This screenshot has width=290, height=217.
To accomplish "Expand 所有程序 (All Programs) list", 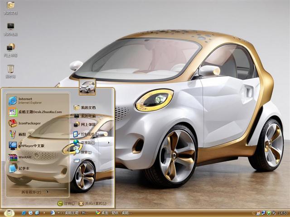I will [x=35, y=192].
